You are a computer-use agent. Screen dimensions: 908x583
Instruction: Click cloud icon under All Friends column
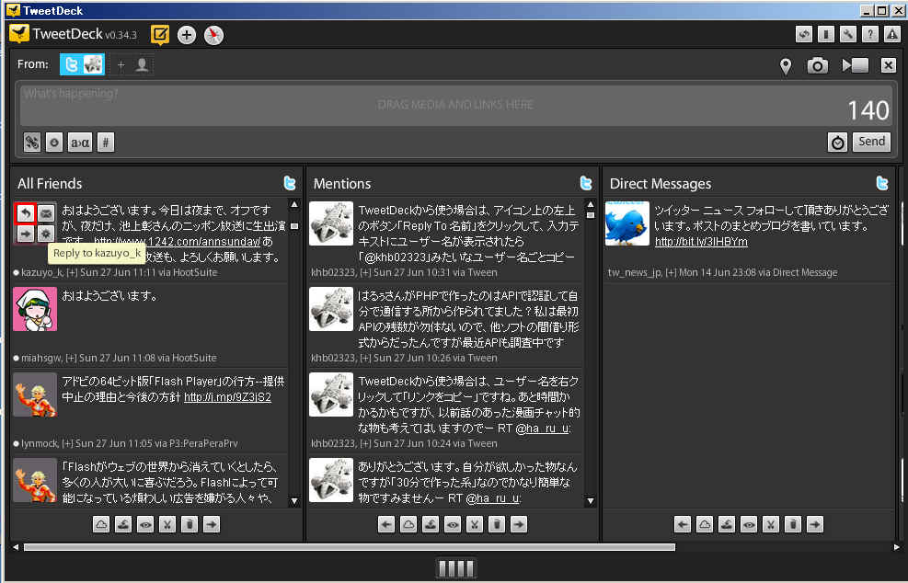101,524
